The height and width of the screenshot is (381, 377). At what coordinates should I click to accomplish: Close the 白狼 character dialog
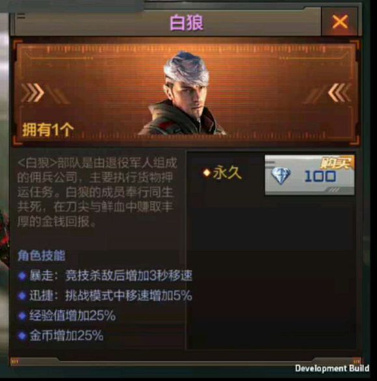tap(339, 22)
